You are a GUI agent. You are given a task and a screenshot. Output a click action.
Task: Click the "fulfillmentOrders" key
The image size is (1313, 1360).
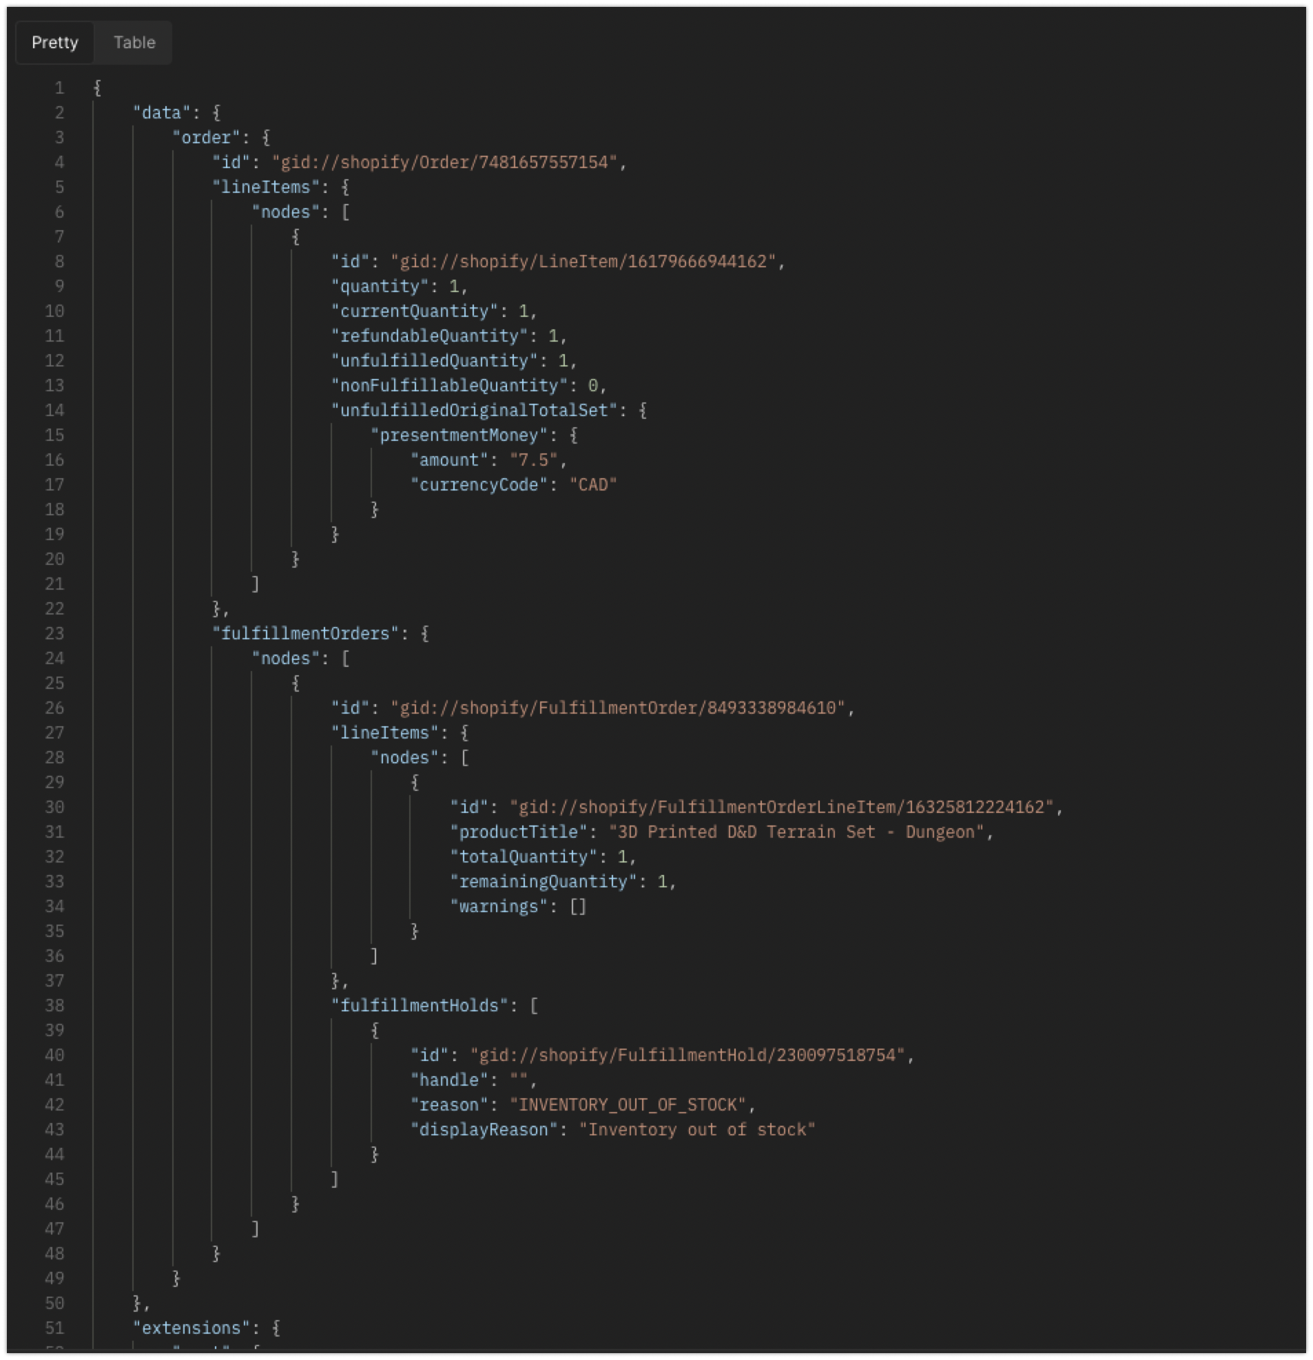(x=305, y=634)
